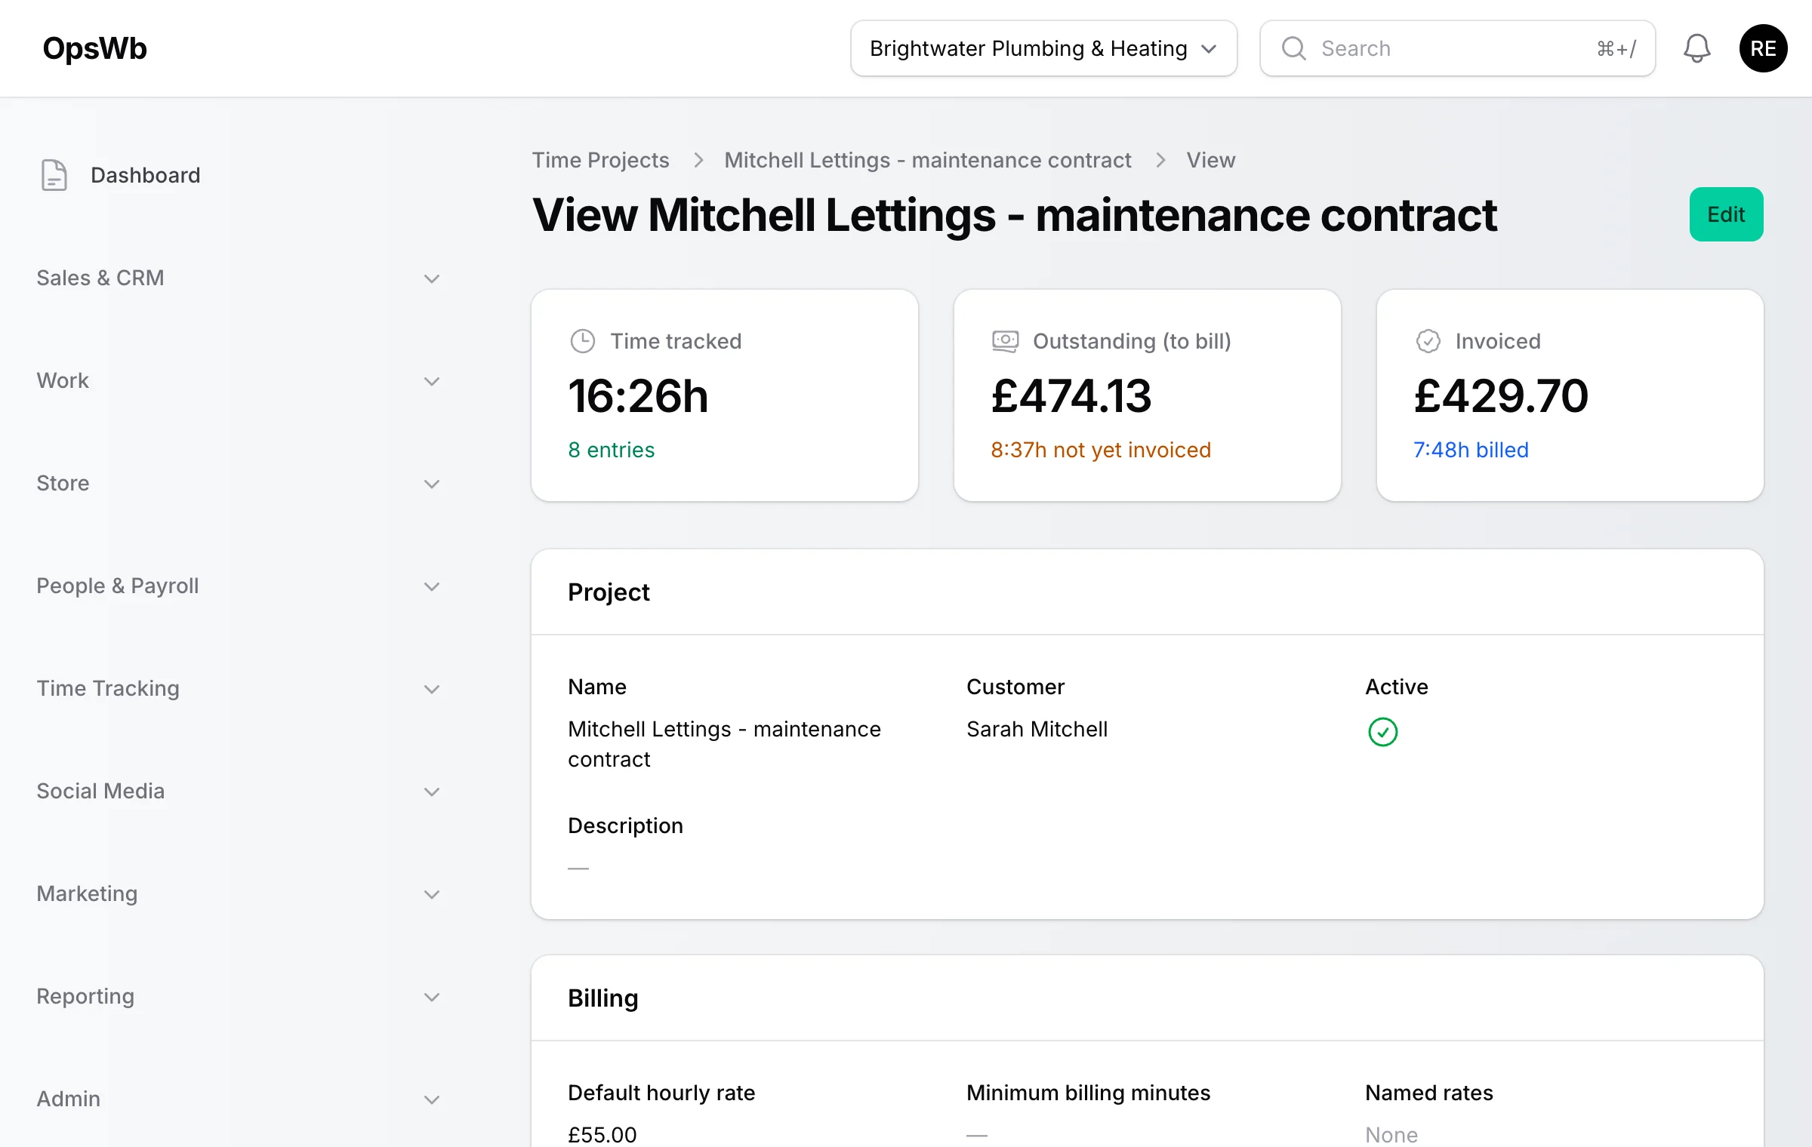
Task: Click the £55.00 default hourly rate
Action: pyautogui.click(x=602, y=1134)
